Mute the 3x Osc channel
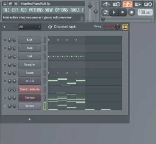 [5, 81]
